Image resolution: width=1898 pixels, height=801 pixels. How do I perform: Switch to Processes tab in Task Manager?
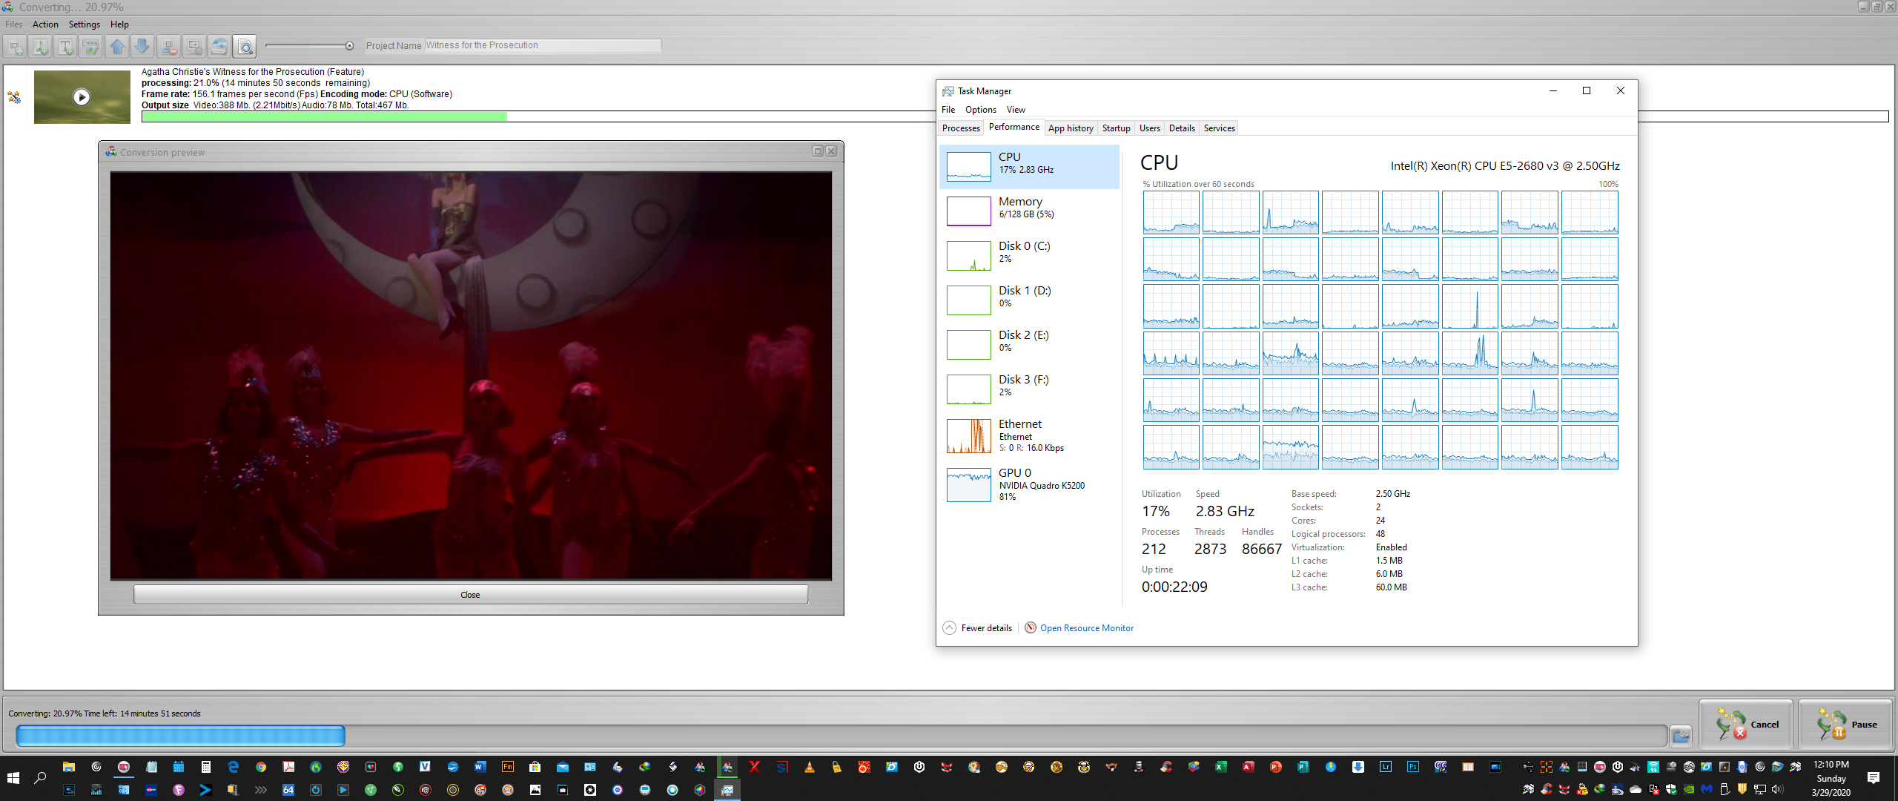point(961,128)
